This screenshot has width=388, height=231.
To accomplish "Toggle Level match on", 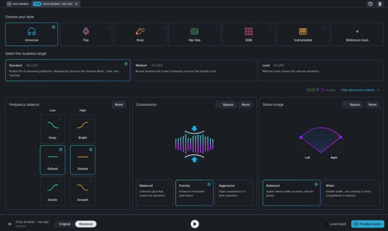I will click(x=336, y=224).
